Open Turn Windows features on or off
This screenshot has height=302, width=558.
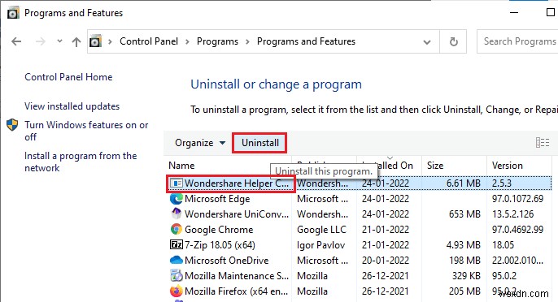tap(86, 131)
